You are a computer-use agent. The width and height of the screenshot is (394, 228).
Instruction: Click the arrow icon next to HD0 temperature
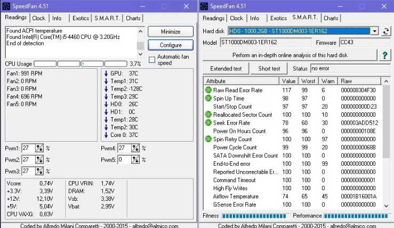(x=106, y=104)
